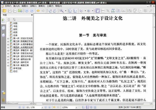The width and height of the screenshot is (156, 110).
Task: Select the text selection tool icon
Action: pos(118,11)
